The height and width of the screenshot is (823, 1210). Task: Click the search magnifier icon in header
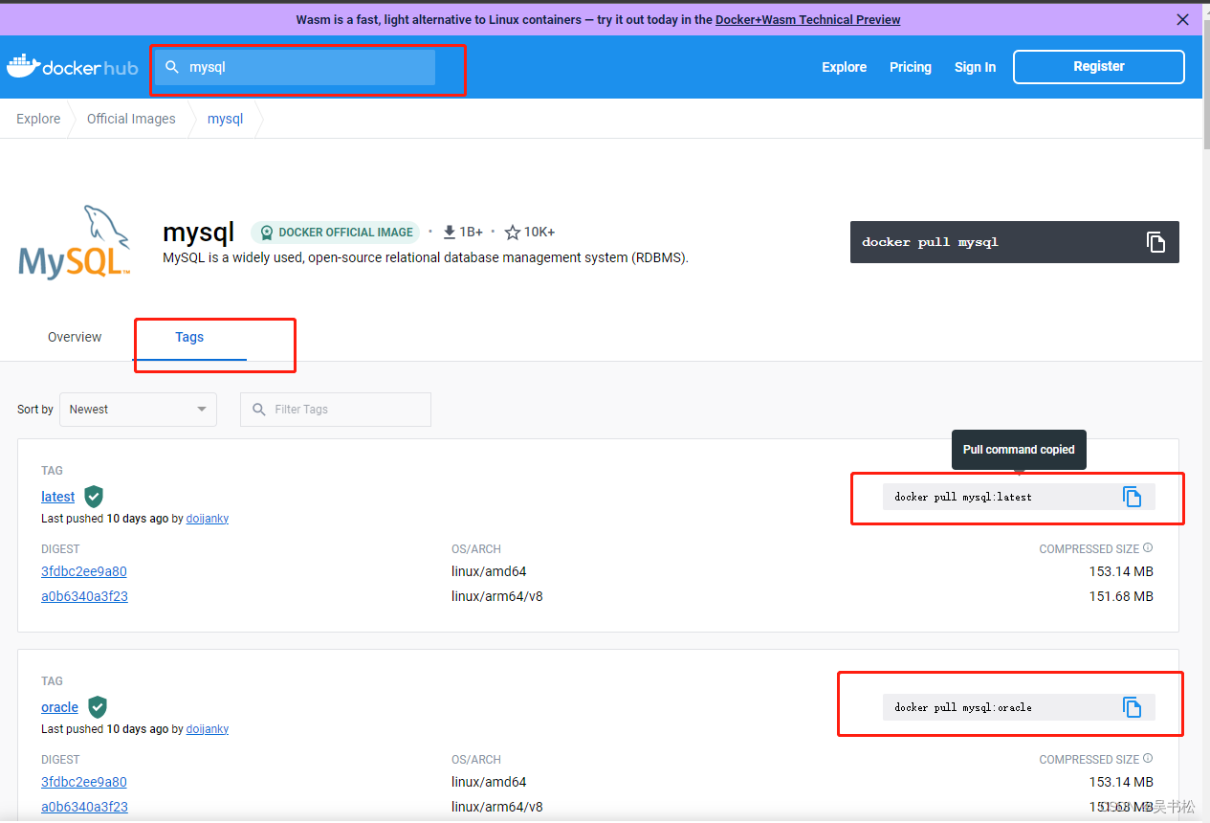click(x=172, y=67)
